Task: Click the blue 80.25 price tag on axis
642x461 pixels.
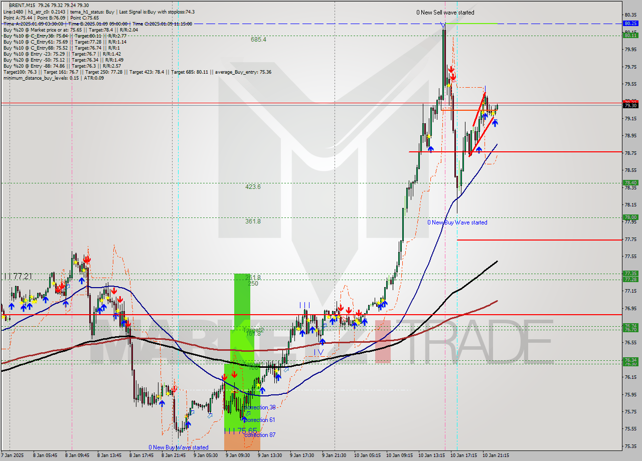Action: 630,23
